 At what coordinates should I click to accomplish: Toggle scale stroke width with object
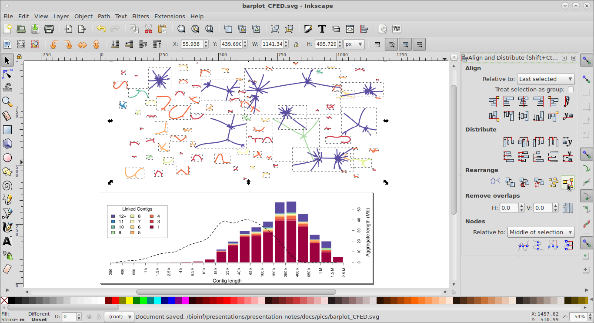(377, 44)
